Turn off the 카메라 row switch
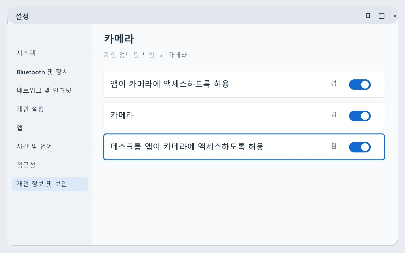The height and width of the screenshot is (253, 405). coord(360,116)
